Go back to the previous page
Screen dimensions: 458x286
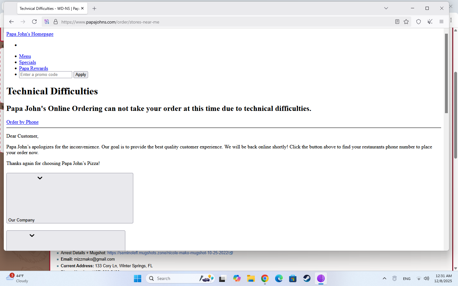pos(11,22)
